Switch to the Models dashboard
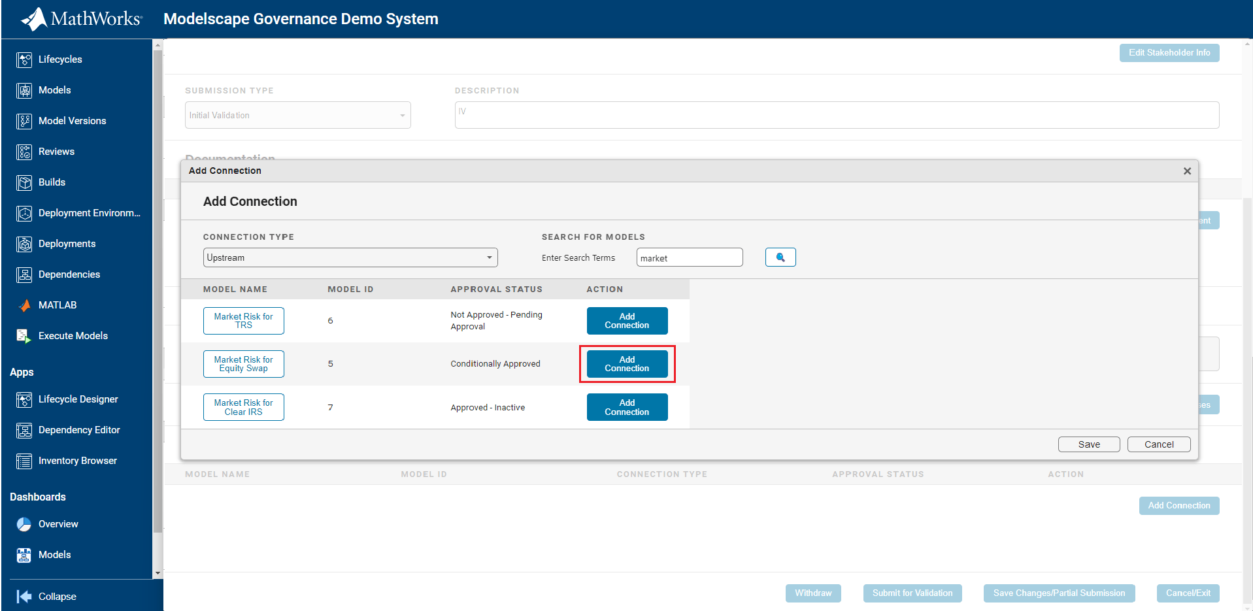The width and height of the screenshot is (1253, 611). [x=55, y=554]
